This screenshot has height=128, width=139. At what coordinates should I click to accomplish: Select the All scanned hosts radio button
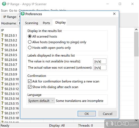(x=30, y=36)
